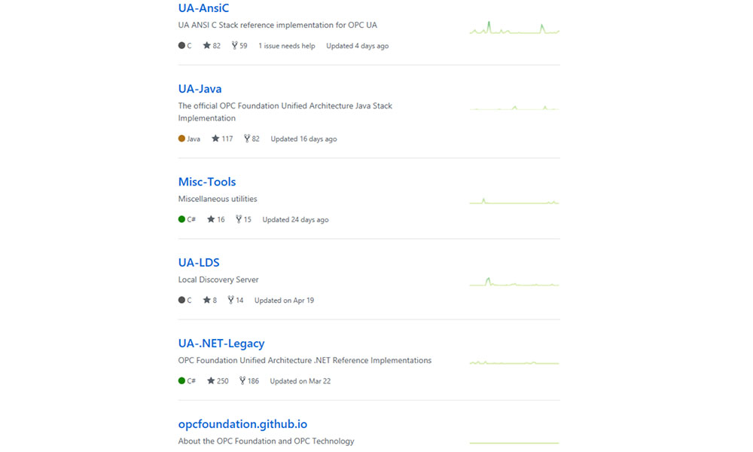Click 'Updated 4 days ago' text
753x452 pixels.
pyautogui.click(x=357, y=46)
